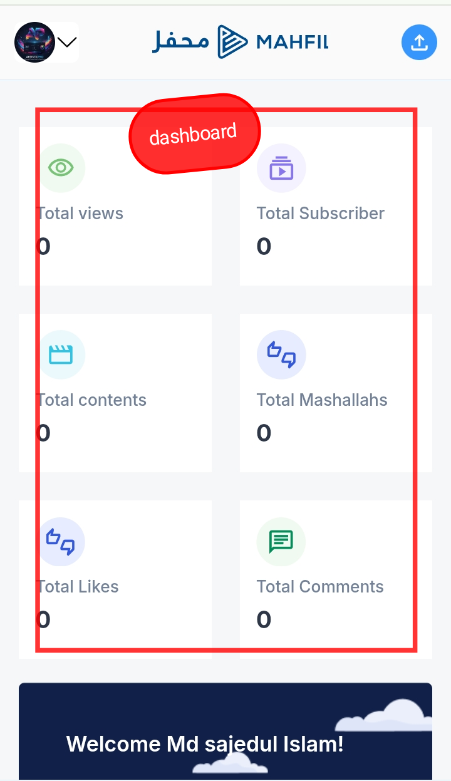This screenshot has height=781, width=451.
Task: Click the Total Mashallahs thumbs icon
Action: click(281, 354)
